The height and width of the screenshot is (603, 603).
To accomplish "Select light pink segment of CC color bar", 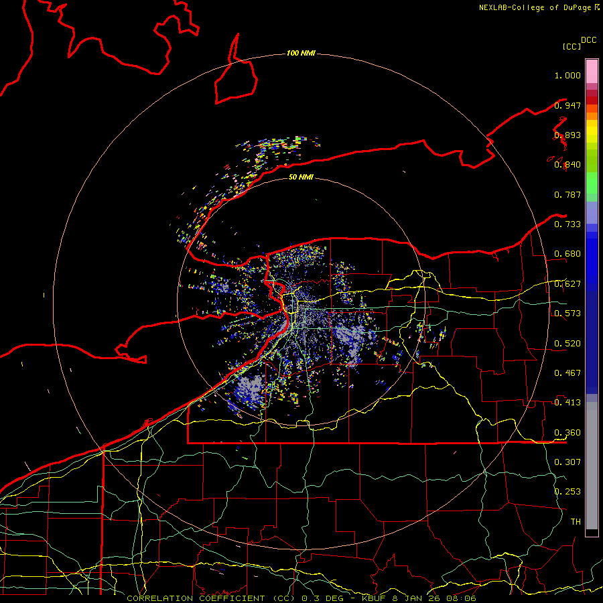I will 592,72.
